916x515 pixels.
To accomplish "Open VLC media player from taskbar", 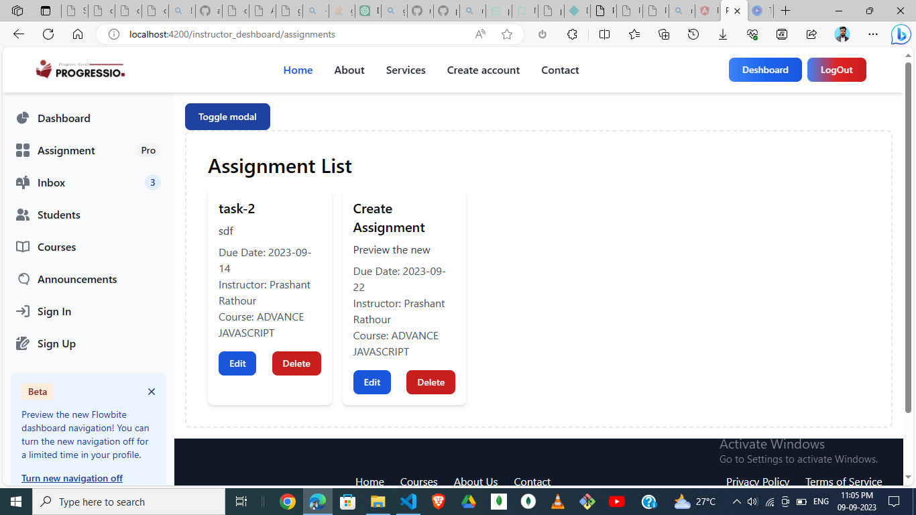I will [x=557, y=502].
